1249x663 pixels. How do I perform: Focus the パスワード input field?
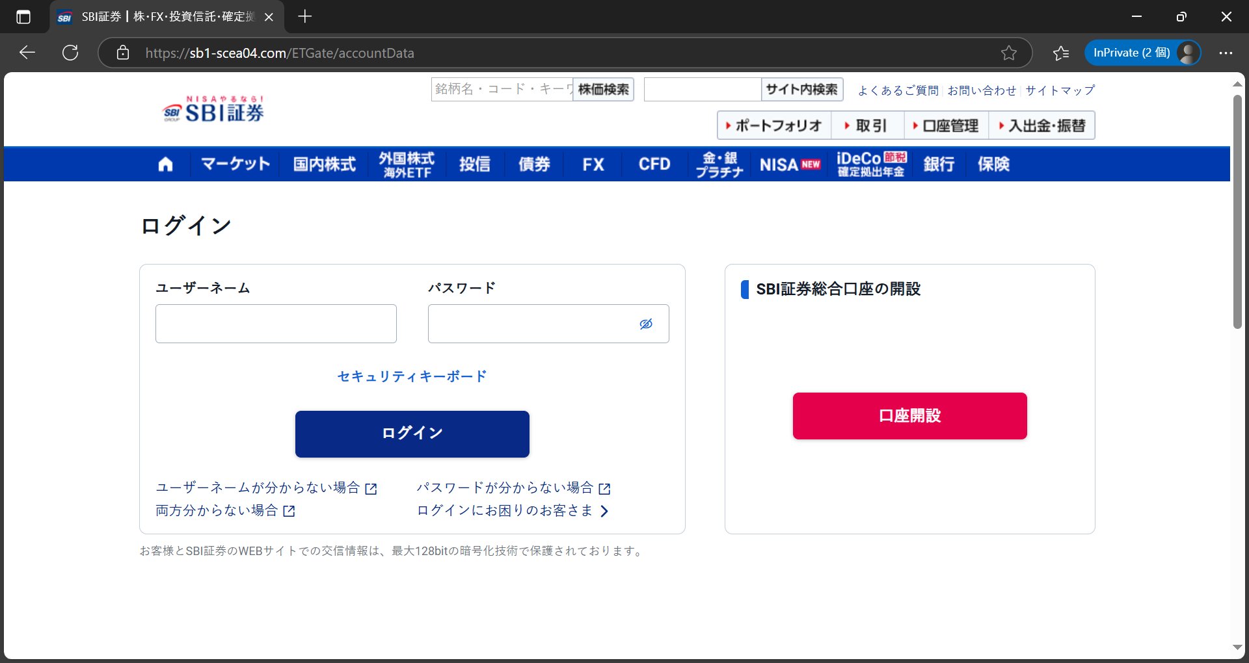click(548, 324)
